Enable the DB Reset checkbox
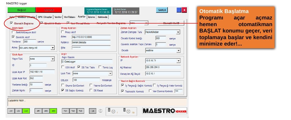The image size is (291, 120). (x=91, y=90)
